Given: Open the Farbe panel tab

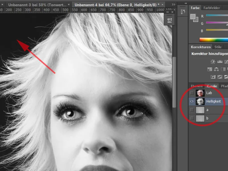Looking at the screenshot, I should (x=195, y=8).
